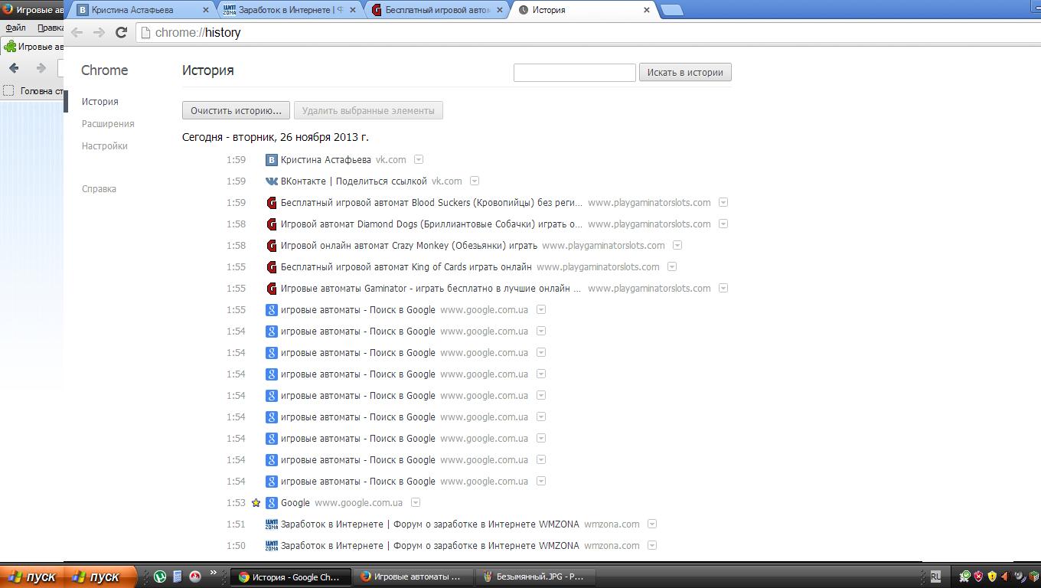The width and height of the screenshot is (1041, 588).
Task: Expand the dropdown arrow for the Crazy Monkey entry
Action: [x=677, y=245]
